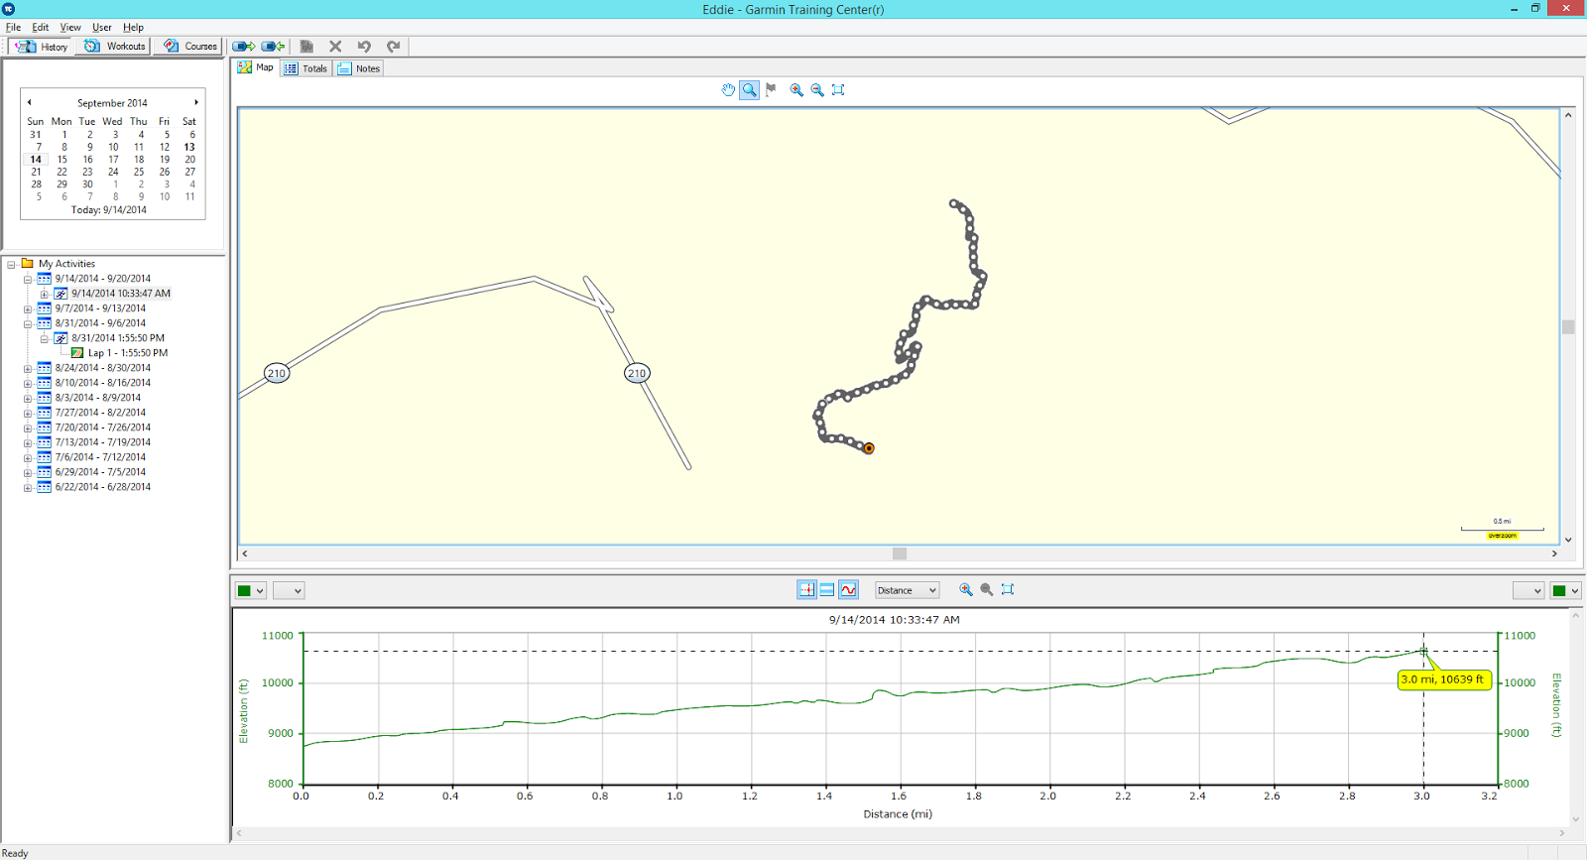The height and width of the screenshot is (860, 1587).
Task: Select the 7/13/2014 - 7/19/2014 week
Action: pyautogui.click(x=103, y=442)
